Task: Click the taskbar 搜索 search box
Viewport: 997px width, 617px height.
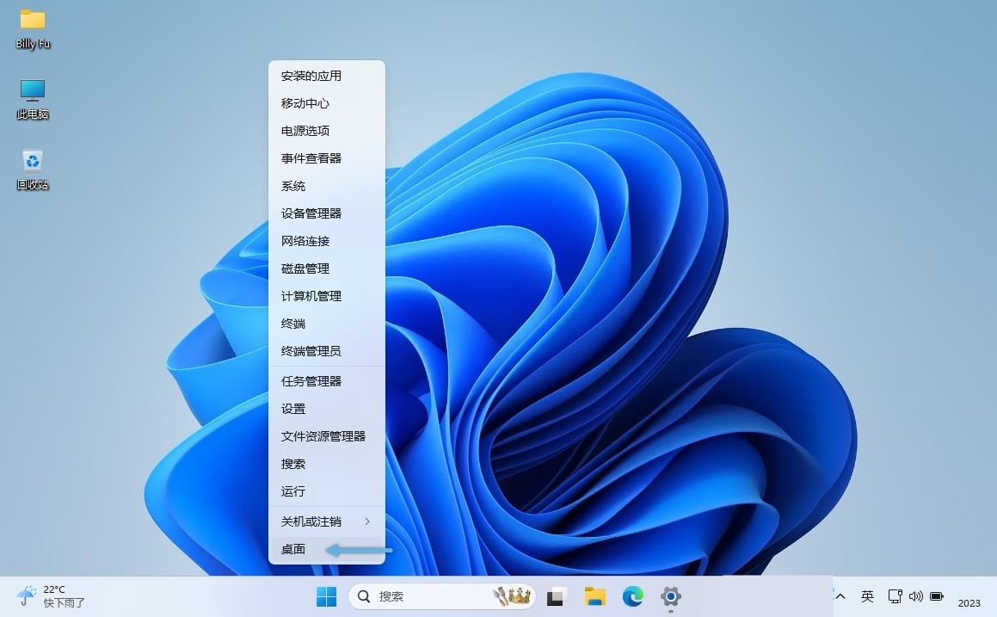Action: (442, 596)
